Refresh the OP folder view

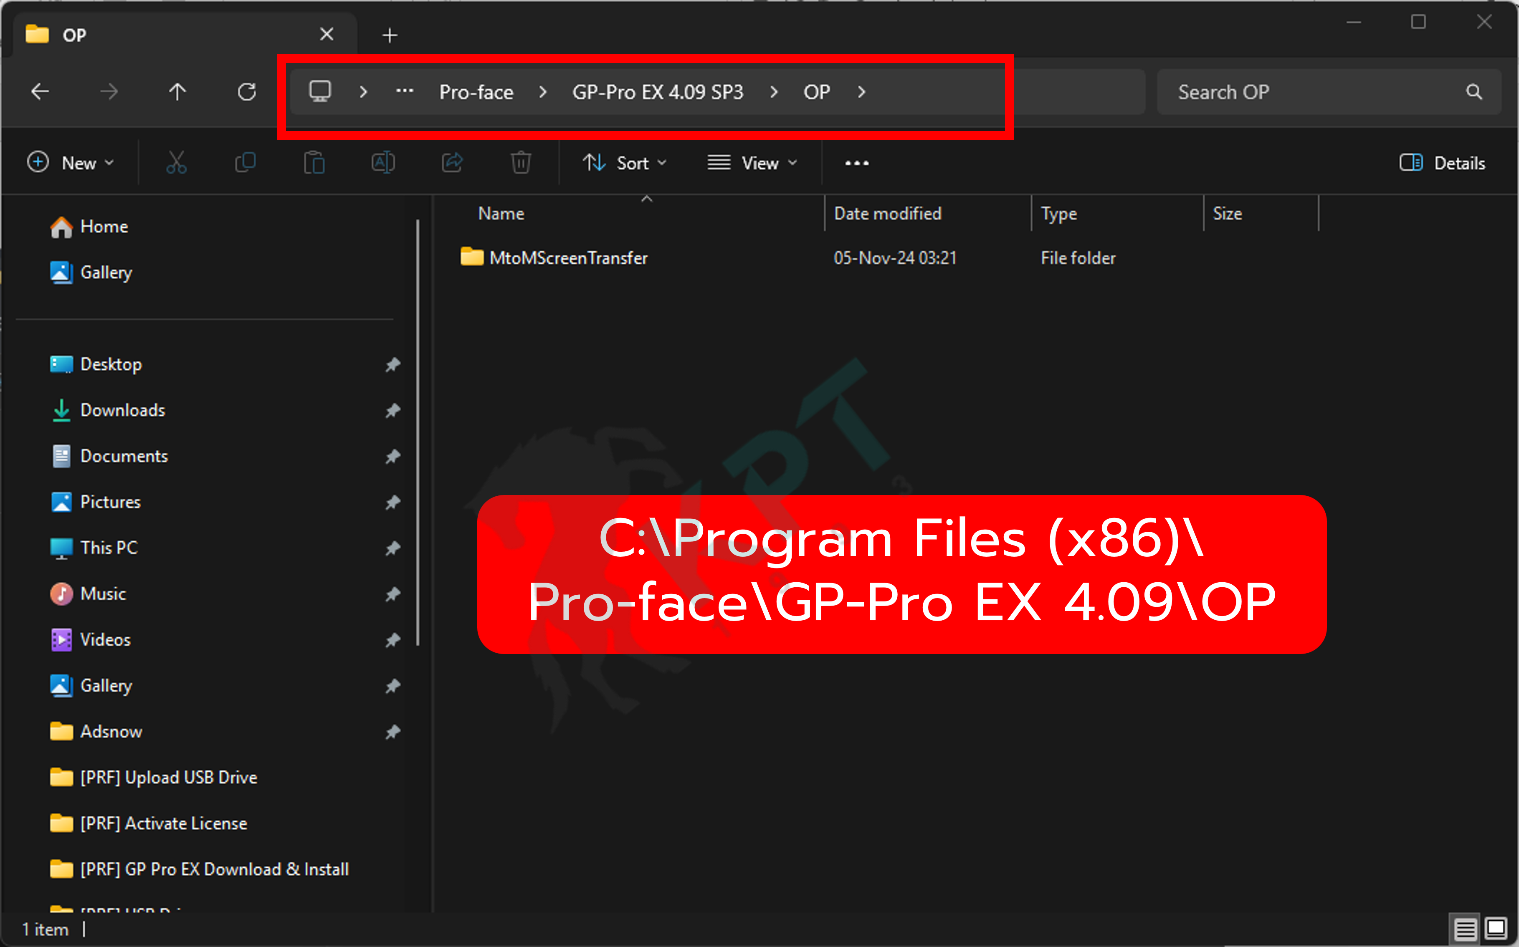coord(247,92)
